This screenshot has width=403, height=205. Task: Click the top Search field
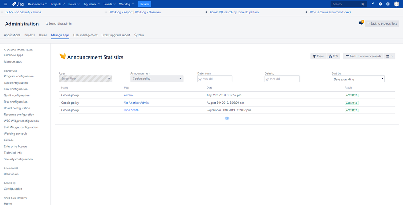(x=349, y=4)
